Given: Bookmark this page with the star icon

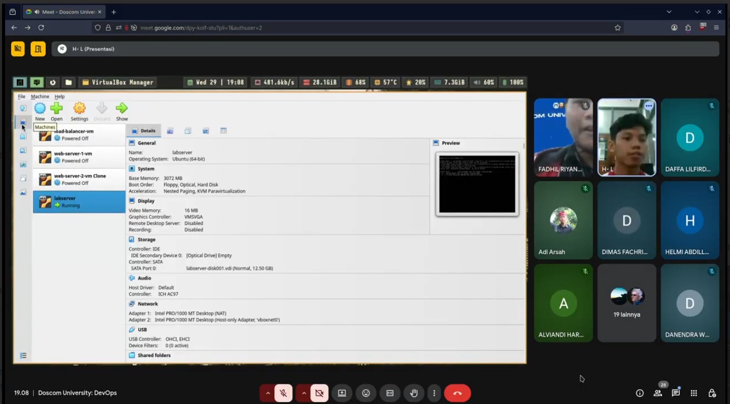Looking at the screenshot, I should [x=617, y=28].
